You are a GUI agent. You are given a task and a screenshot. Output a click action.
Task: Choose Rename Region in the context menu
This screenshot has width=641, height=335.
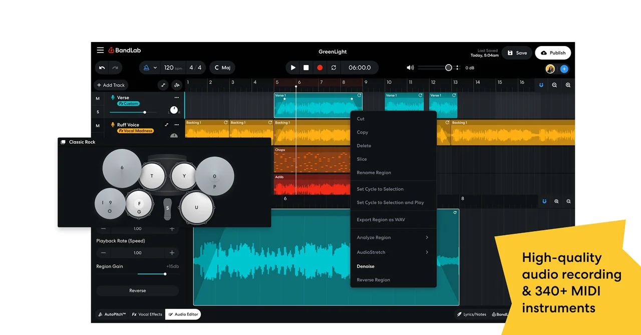coord(393,173)
